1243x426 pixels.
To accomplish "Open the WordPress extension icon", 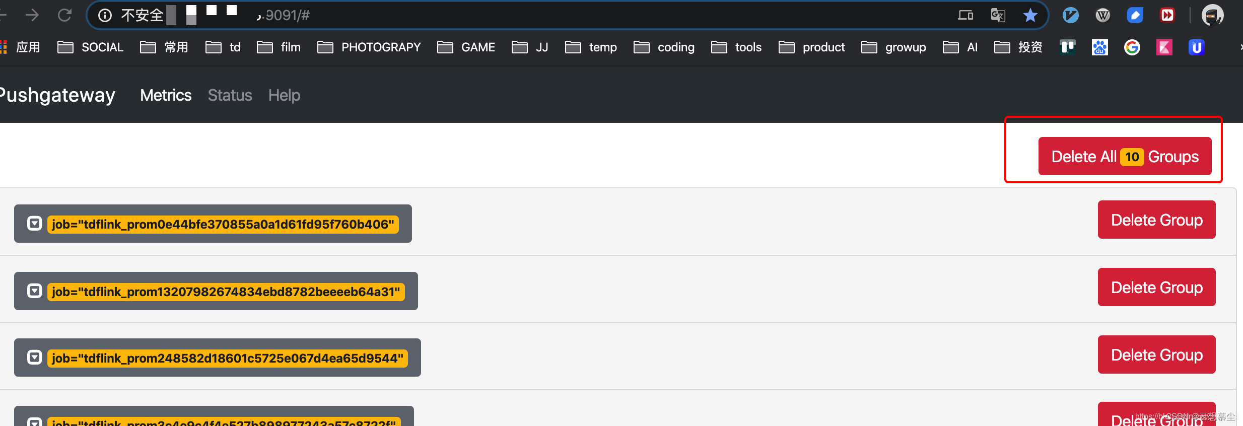I will pyautogui.click(x=1103, y=16).
